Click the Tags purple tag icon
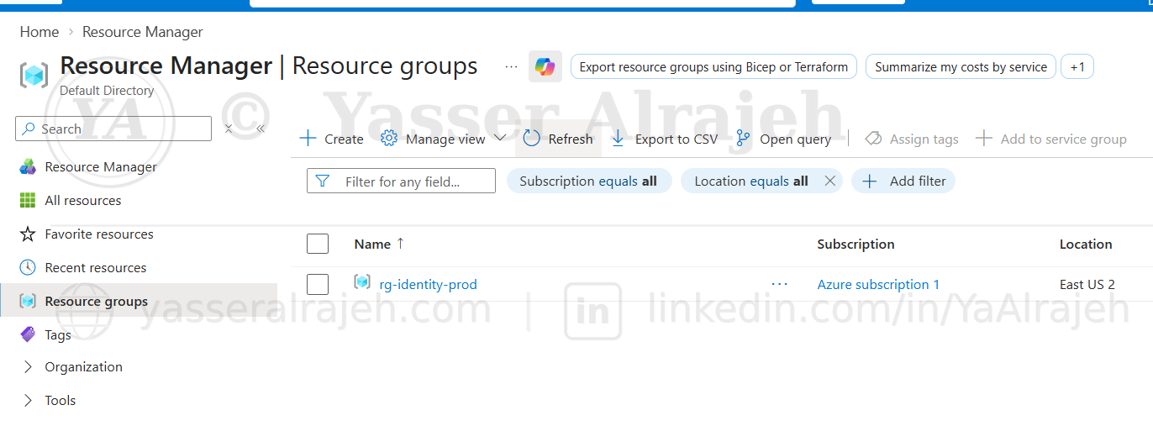The height and width of the screenshot is (426, 1153). 28,334
